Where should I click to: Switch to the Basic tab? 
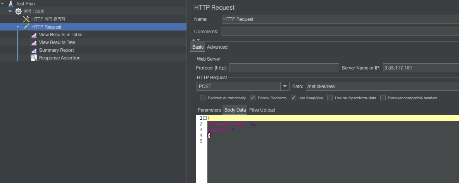point(198,47)
